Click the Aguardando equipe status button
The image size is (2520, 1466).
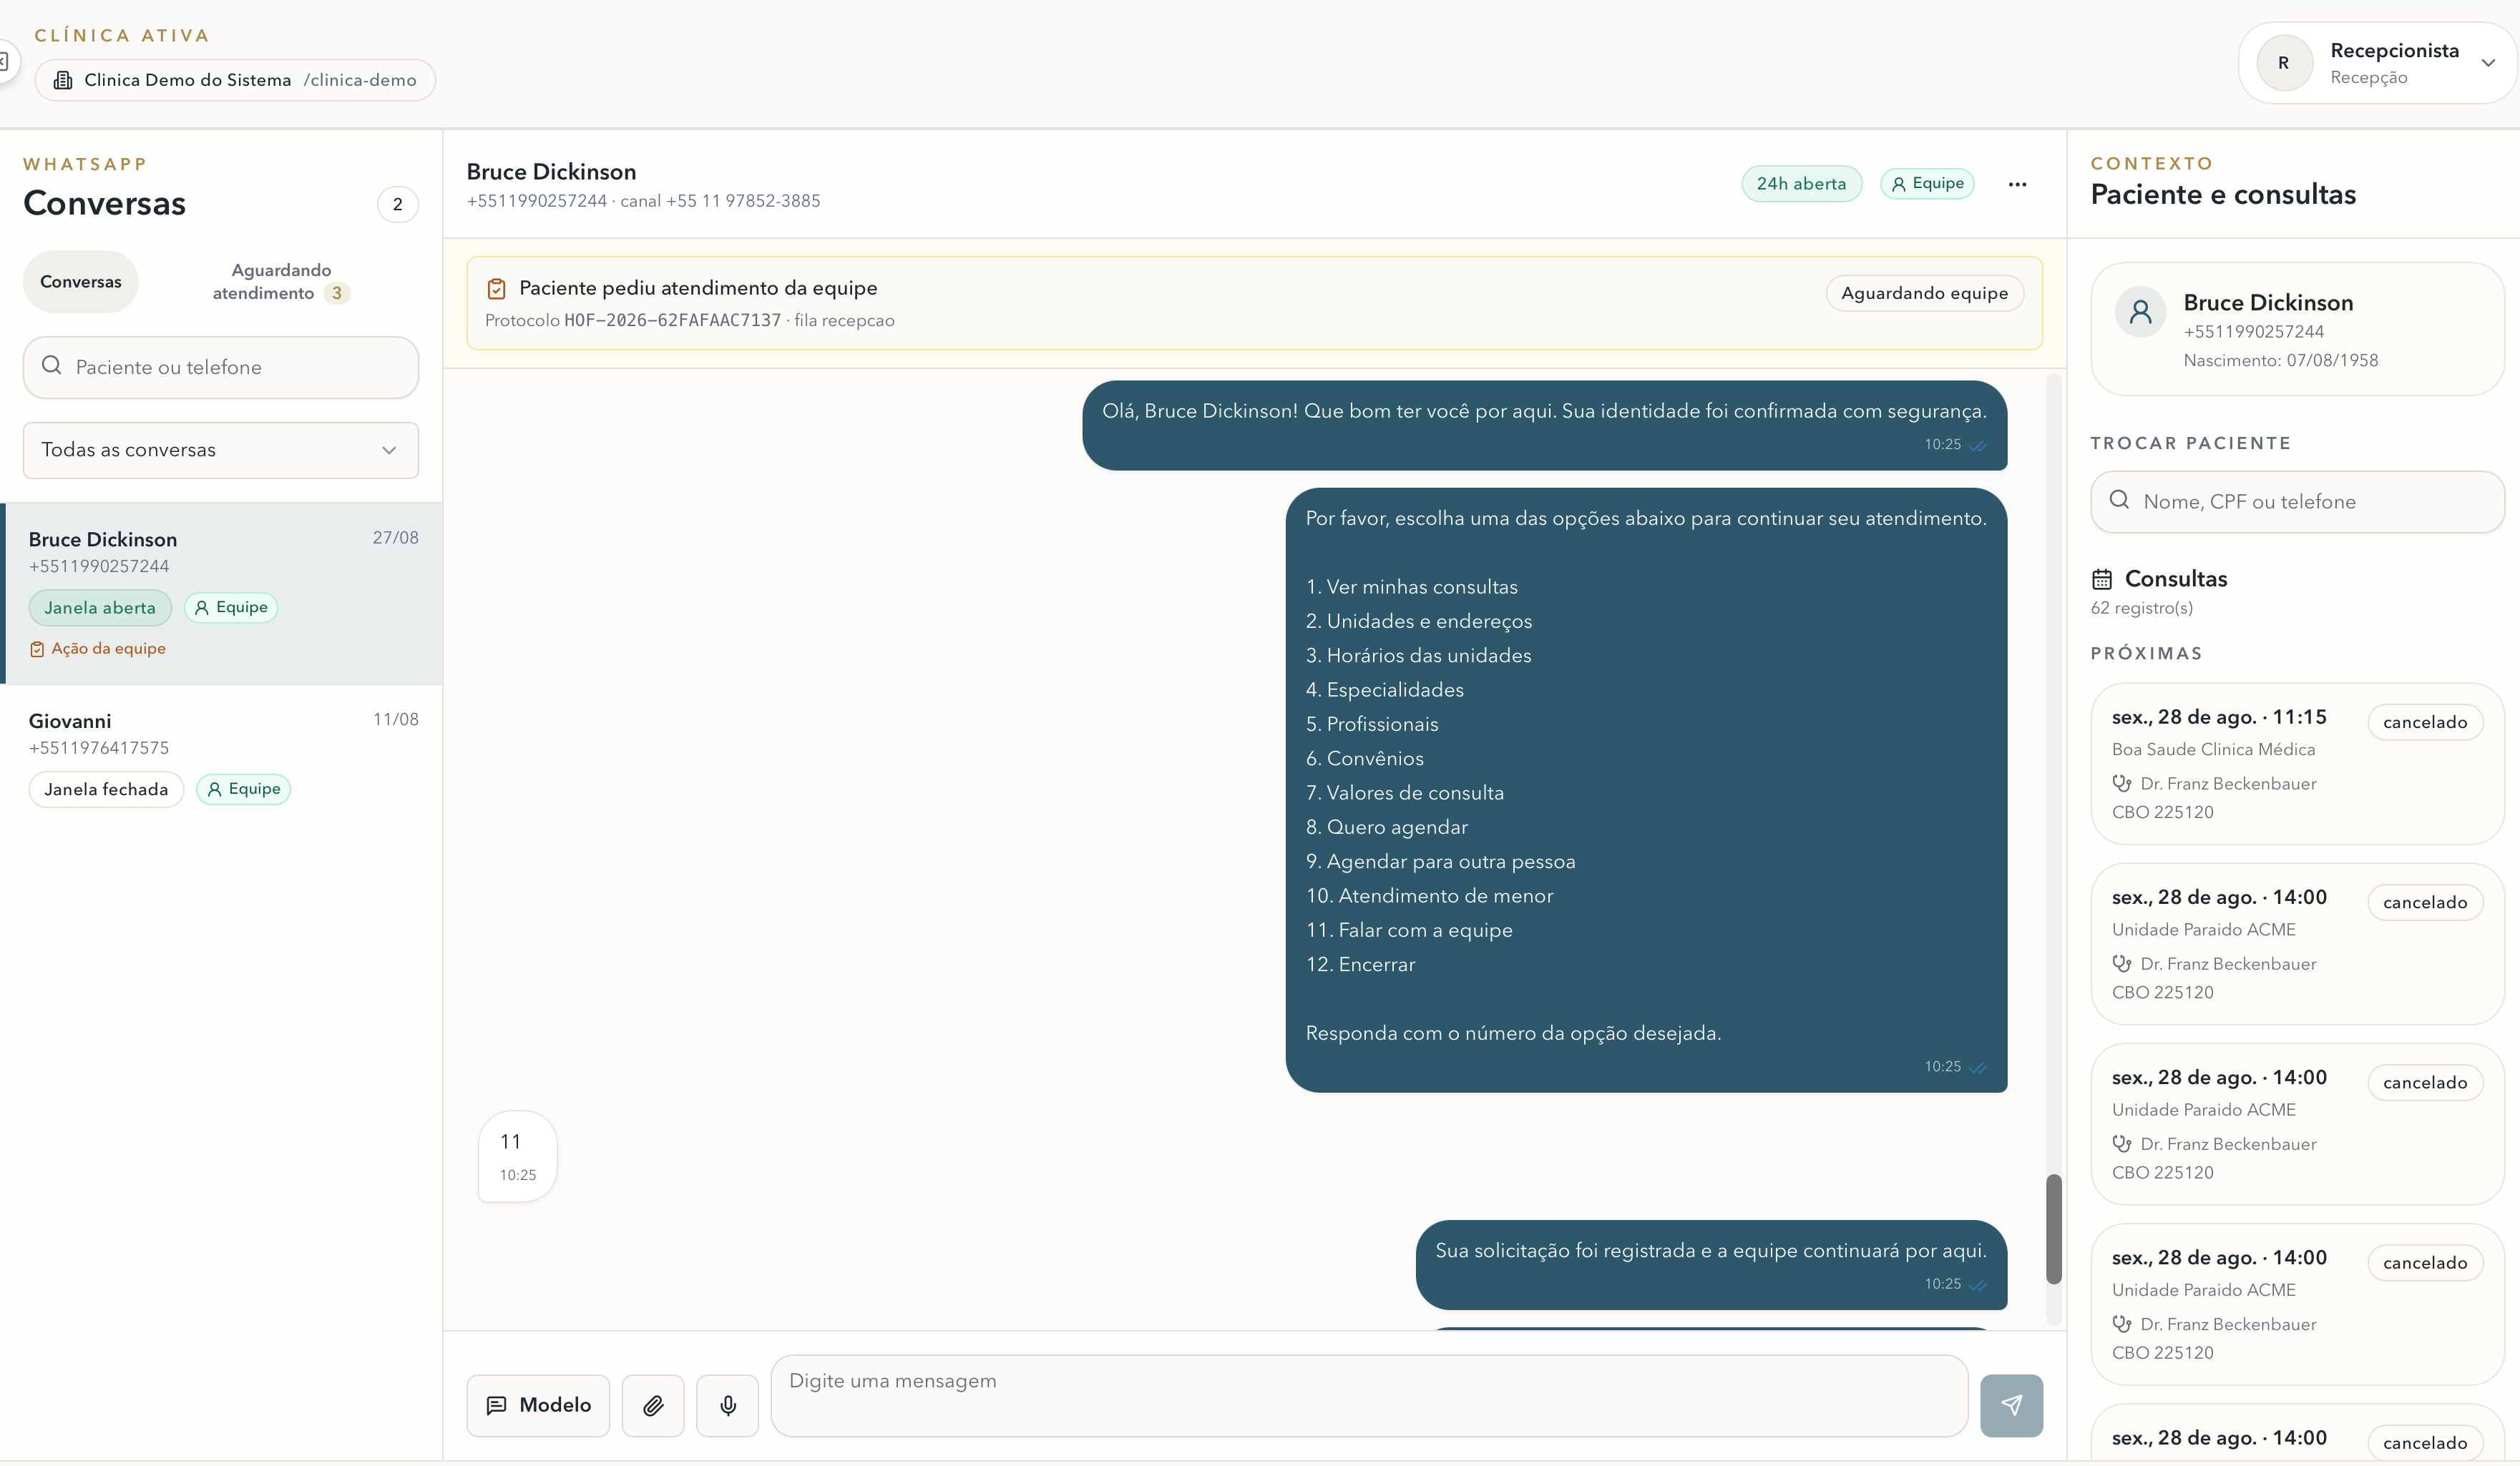click(x=1924, y=292)
